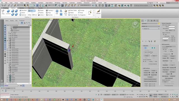Click the Grow selection button
This screenshot has height=101, width=179.
pyautogui.click(x=154, y=56)
